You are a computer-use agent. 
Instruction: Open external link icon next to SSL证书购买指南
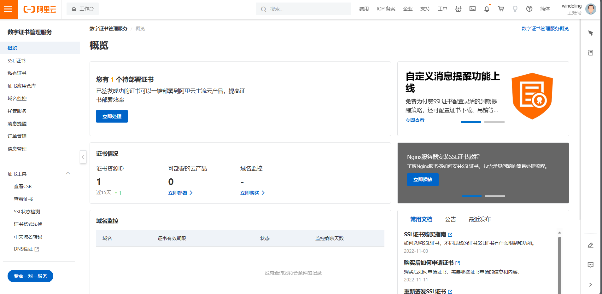pyautogui.click(x=450, y=235)
